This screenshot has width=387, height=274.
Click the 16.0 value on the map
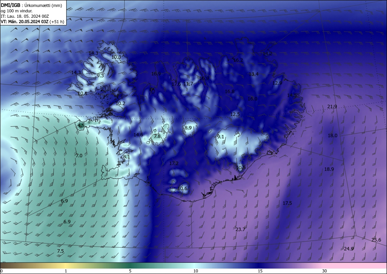(x=252, y=99)
